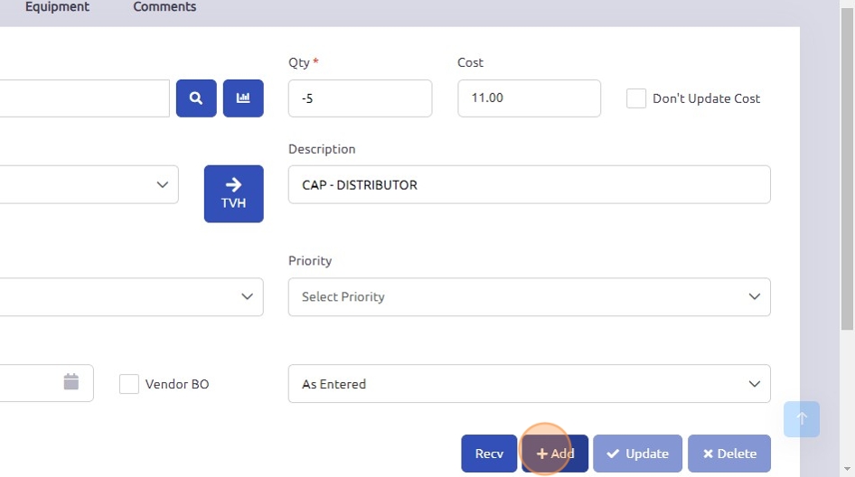This screenshot has height=477, width=855.
Task: Click the checkmark Update button
Action: click(x=637, y=454)
